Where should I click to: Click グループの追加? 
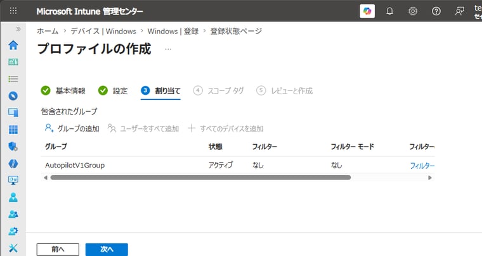72,128
